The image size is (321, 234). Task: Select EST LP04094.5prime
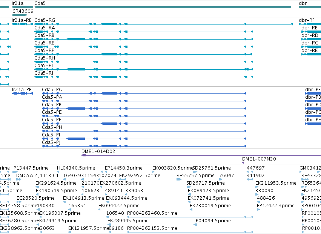point(212,221)
